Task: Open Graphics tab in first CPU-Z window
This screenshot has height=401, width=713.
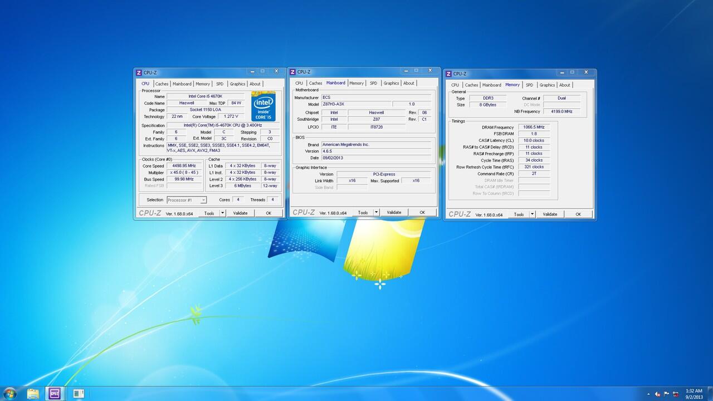Action: 237,84
